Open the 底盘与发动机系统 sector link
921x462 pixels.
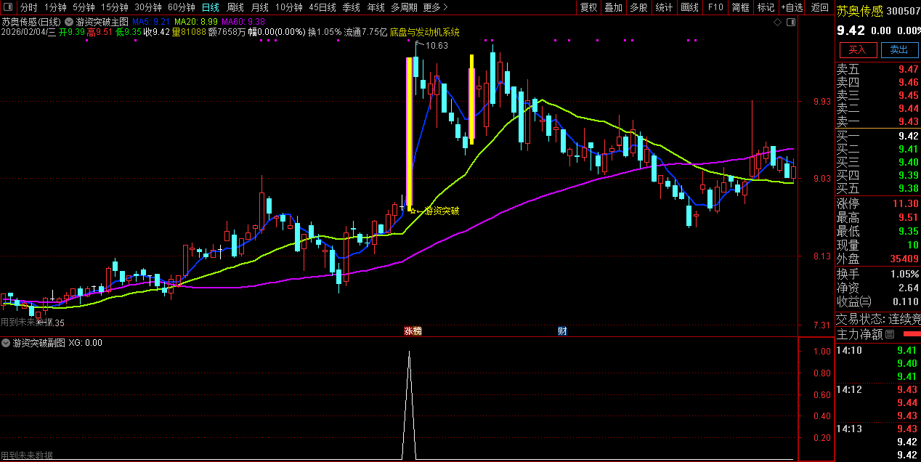[x=424, y=33]
